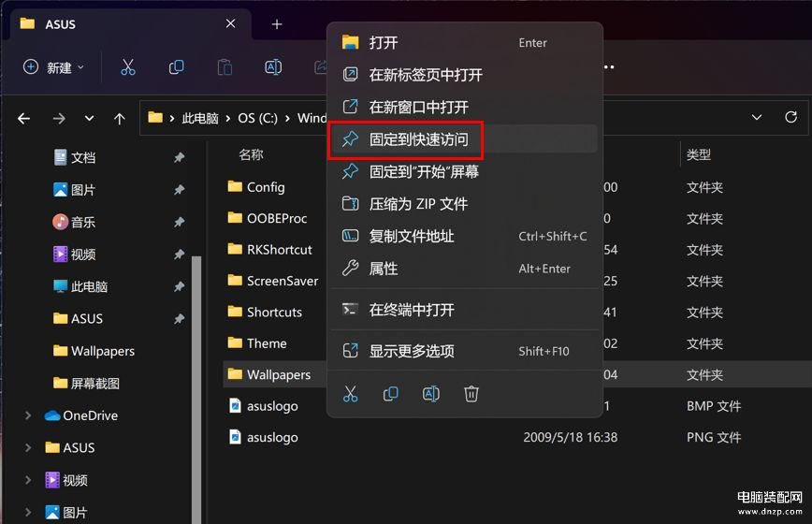812x524 pixels.
Task: Select the RKShortcut folder
Action: tap(269, 250)
